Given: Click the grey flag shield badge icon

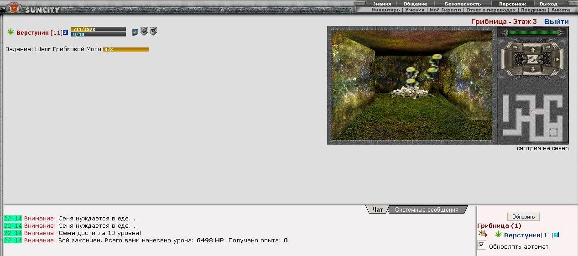Looking at the screenshot, I should (x=153, y=31).
